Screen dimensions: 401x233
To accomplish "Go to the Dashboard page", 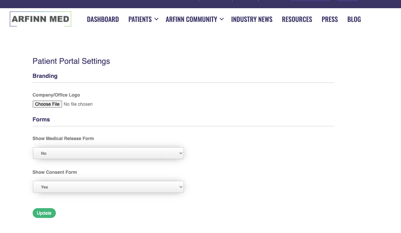I will click(103, 19).
